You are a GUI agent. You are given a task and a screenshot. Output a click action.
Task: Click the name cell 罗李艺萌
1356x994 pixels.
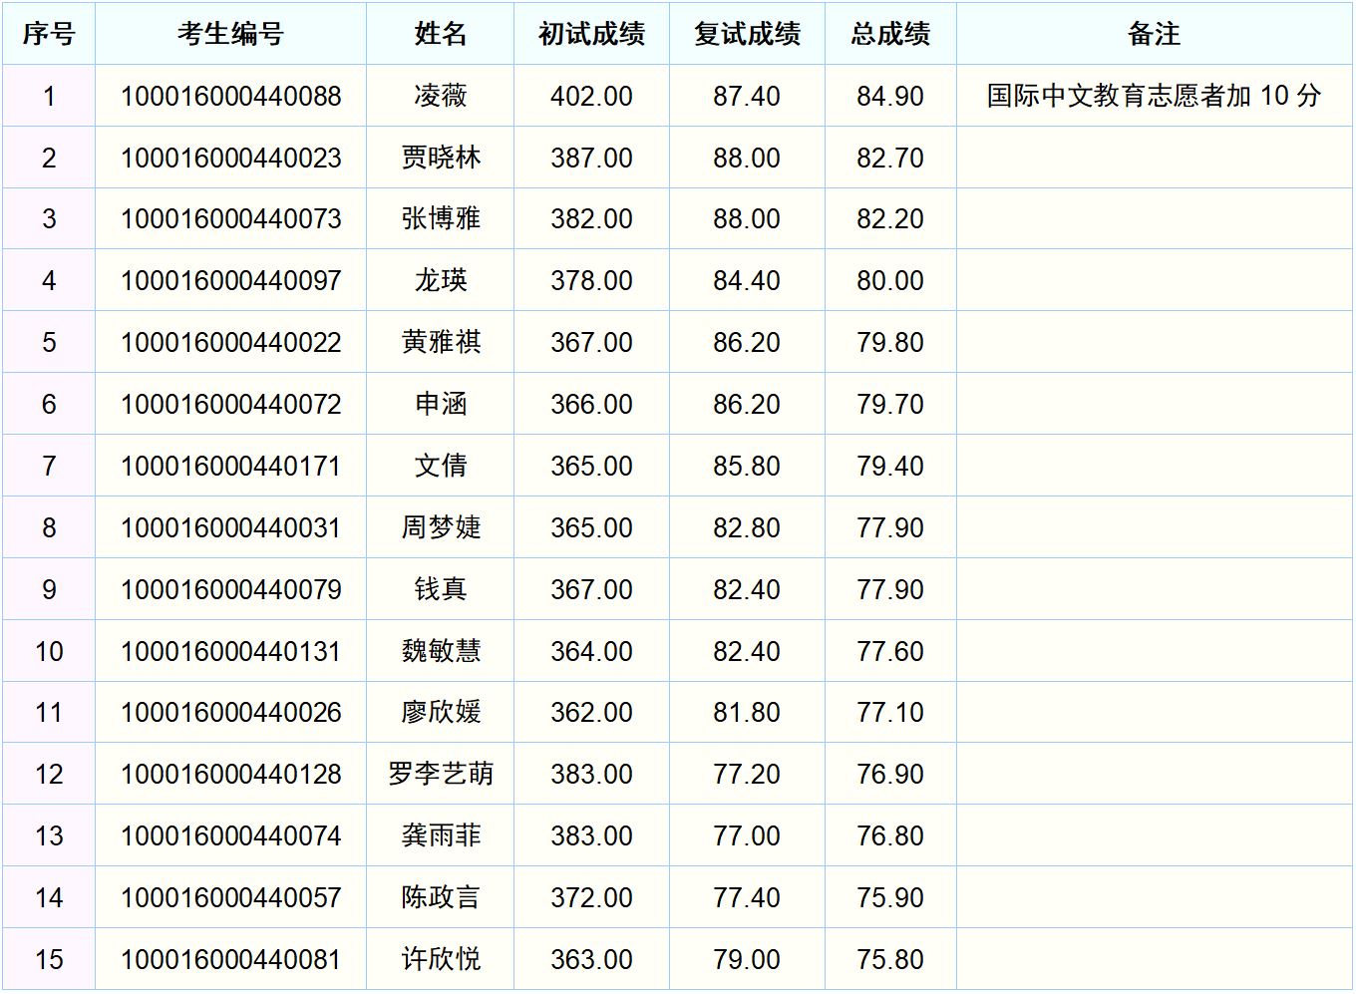(x=440, y=775)
